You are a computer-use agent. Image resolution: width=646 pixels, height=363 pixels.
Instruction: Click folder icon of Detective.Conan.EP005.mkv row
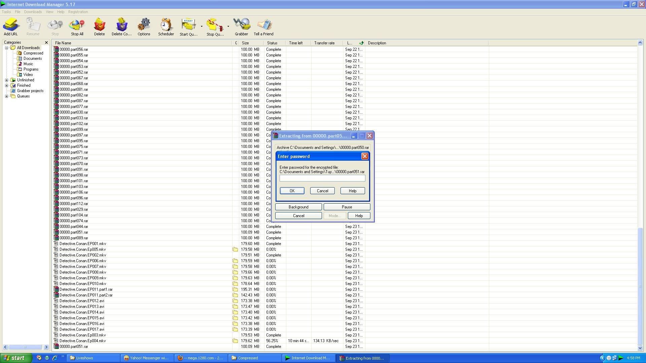(235, 249)
